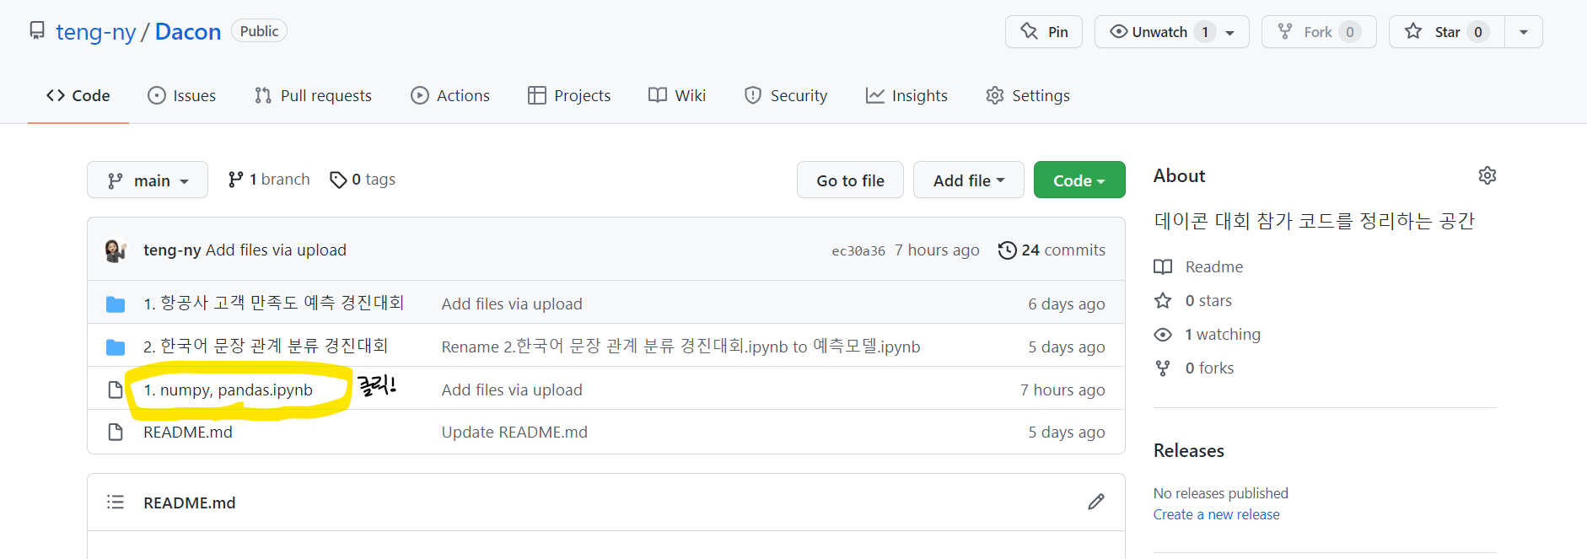This screenshot has height=559, width=1587.
Task: Click the Go to file button
Action: pos(850,180)
